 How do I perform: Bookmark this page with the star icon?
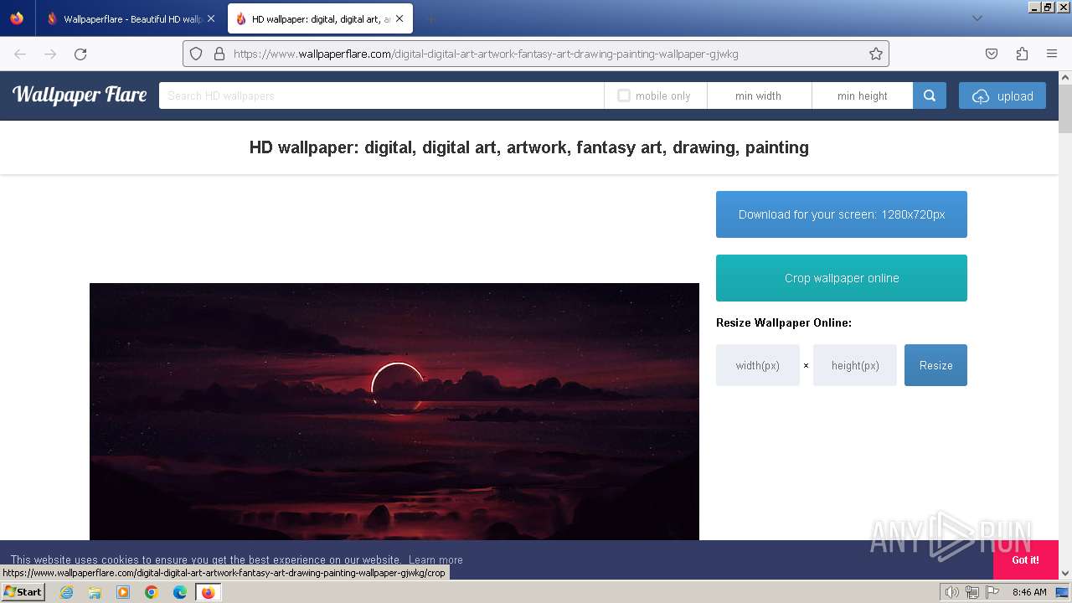(x=876, y=54)
